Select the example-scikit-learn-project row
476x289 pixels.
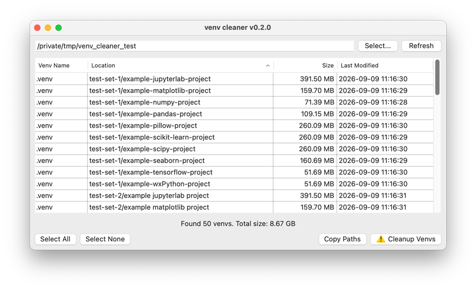234,137
